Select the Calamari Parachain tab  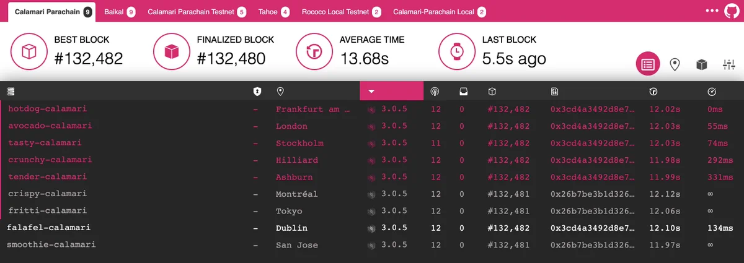tap(53, 12)
